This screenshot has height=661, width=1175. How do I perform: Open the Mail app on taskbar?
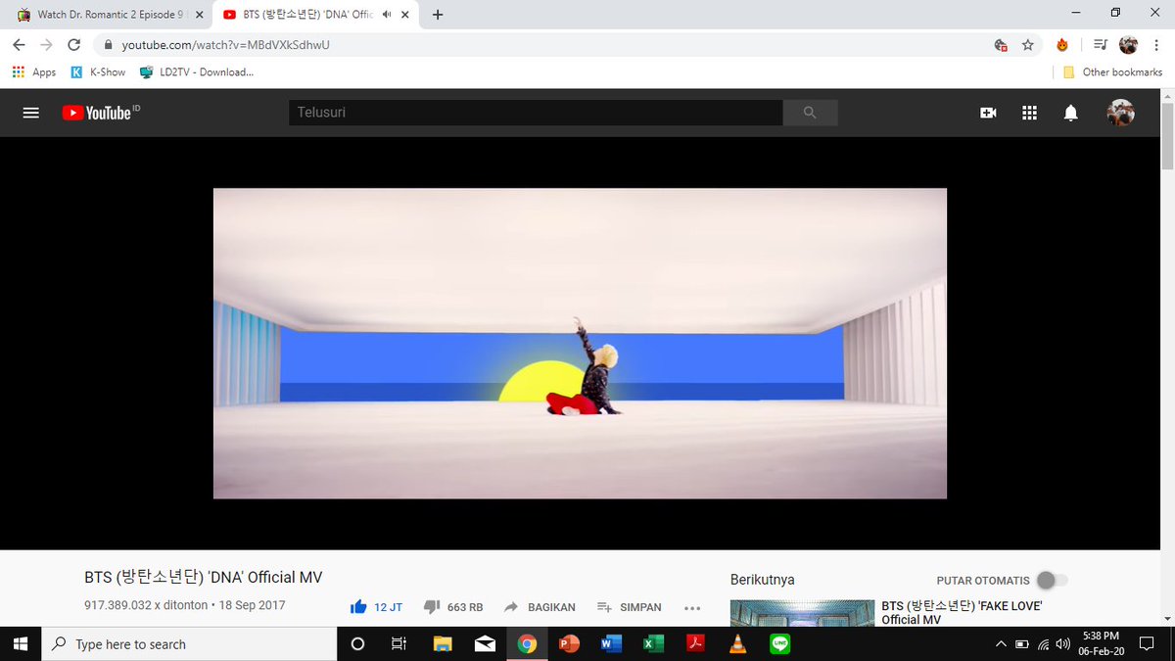click(485, 643)
